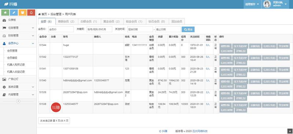The height and width of the screenshot is (134, 293).
Task: Focus the 会员ID input field
Action: coord(61,29)
